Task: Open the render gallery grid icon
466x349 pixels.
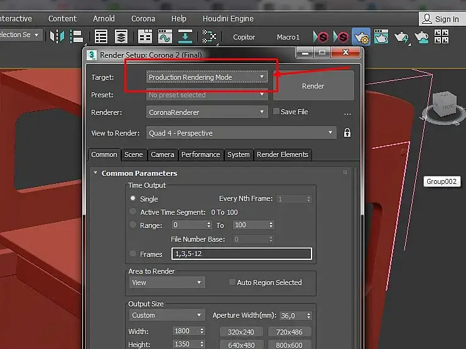Action: tap(442, 36)
